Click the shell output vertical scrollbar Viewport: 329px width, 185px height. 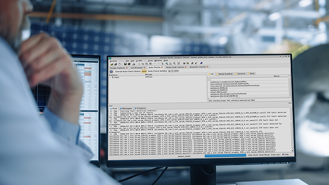tap(291, 129)
